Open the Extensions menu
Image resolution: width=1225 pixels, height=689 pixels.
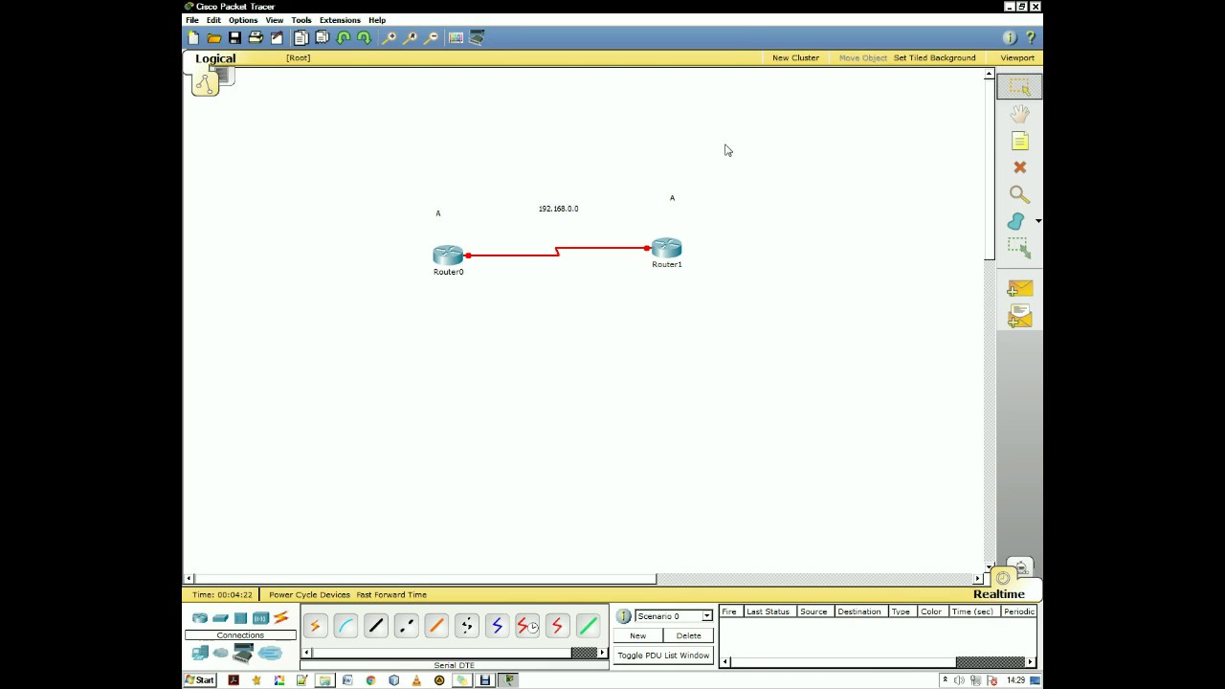pos(340,20)
